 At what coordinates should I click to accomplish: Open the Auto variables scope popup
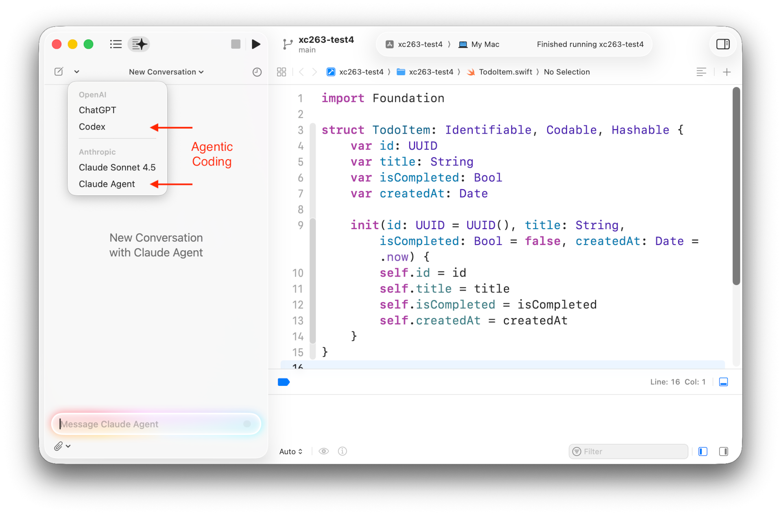[290, 451]
